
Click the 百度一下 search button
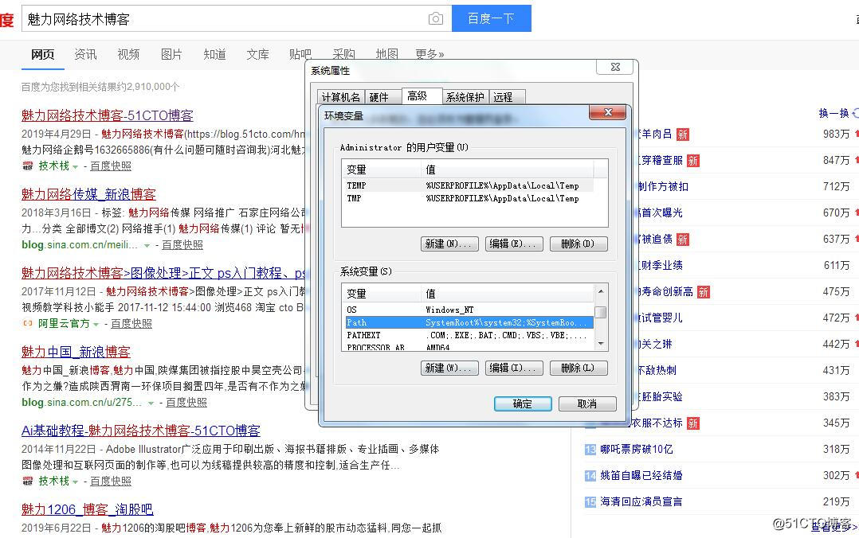click(492, 18)
